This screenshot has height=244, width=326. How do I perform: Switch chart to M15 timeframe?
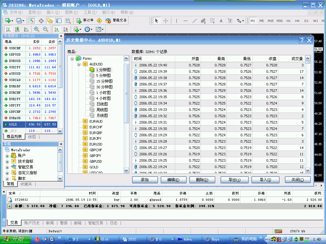[271, 21]
